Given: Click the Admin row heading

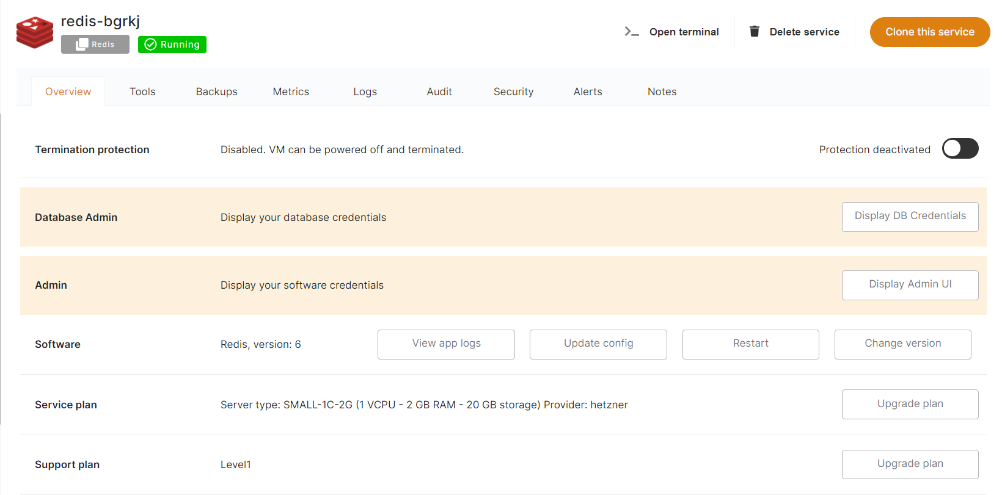Looking at the screenshot, I should (51, 285).
